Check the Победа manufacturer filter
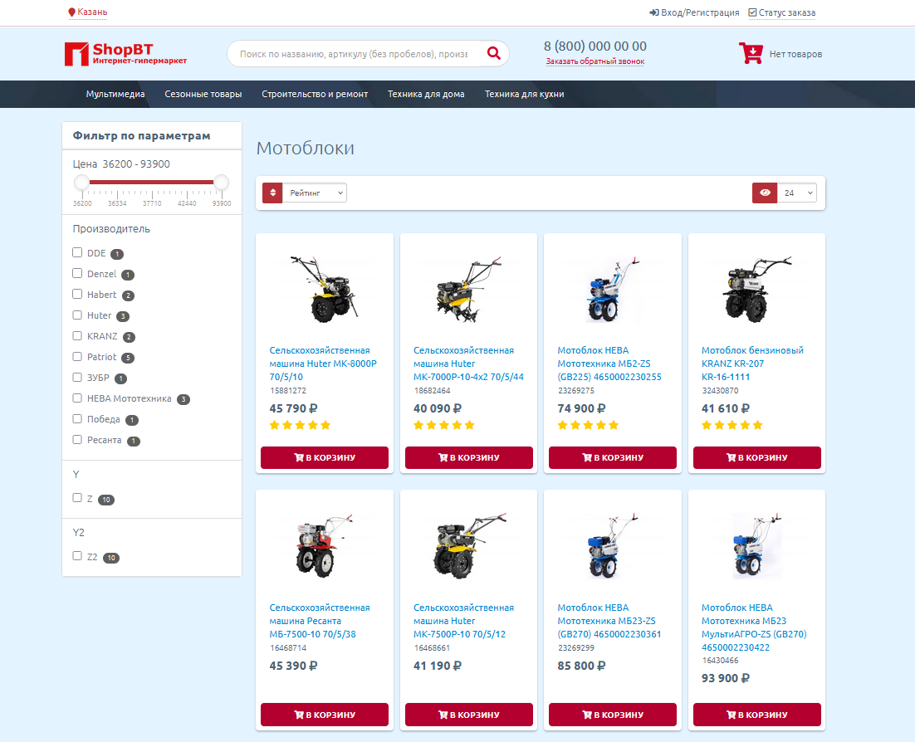This screenshot has height=742, width=915. coord(77,419)
